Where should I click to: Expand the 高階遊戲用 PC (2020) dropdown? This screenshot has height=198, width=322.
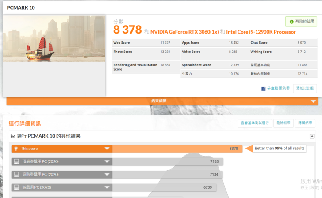click(107, 174)
